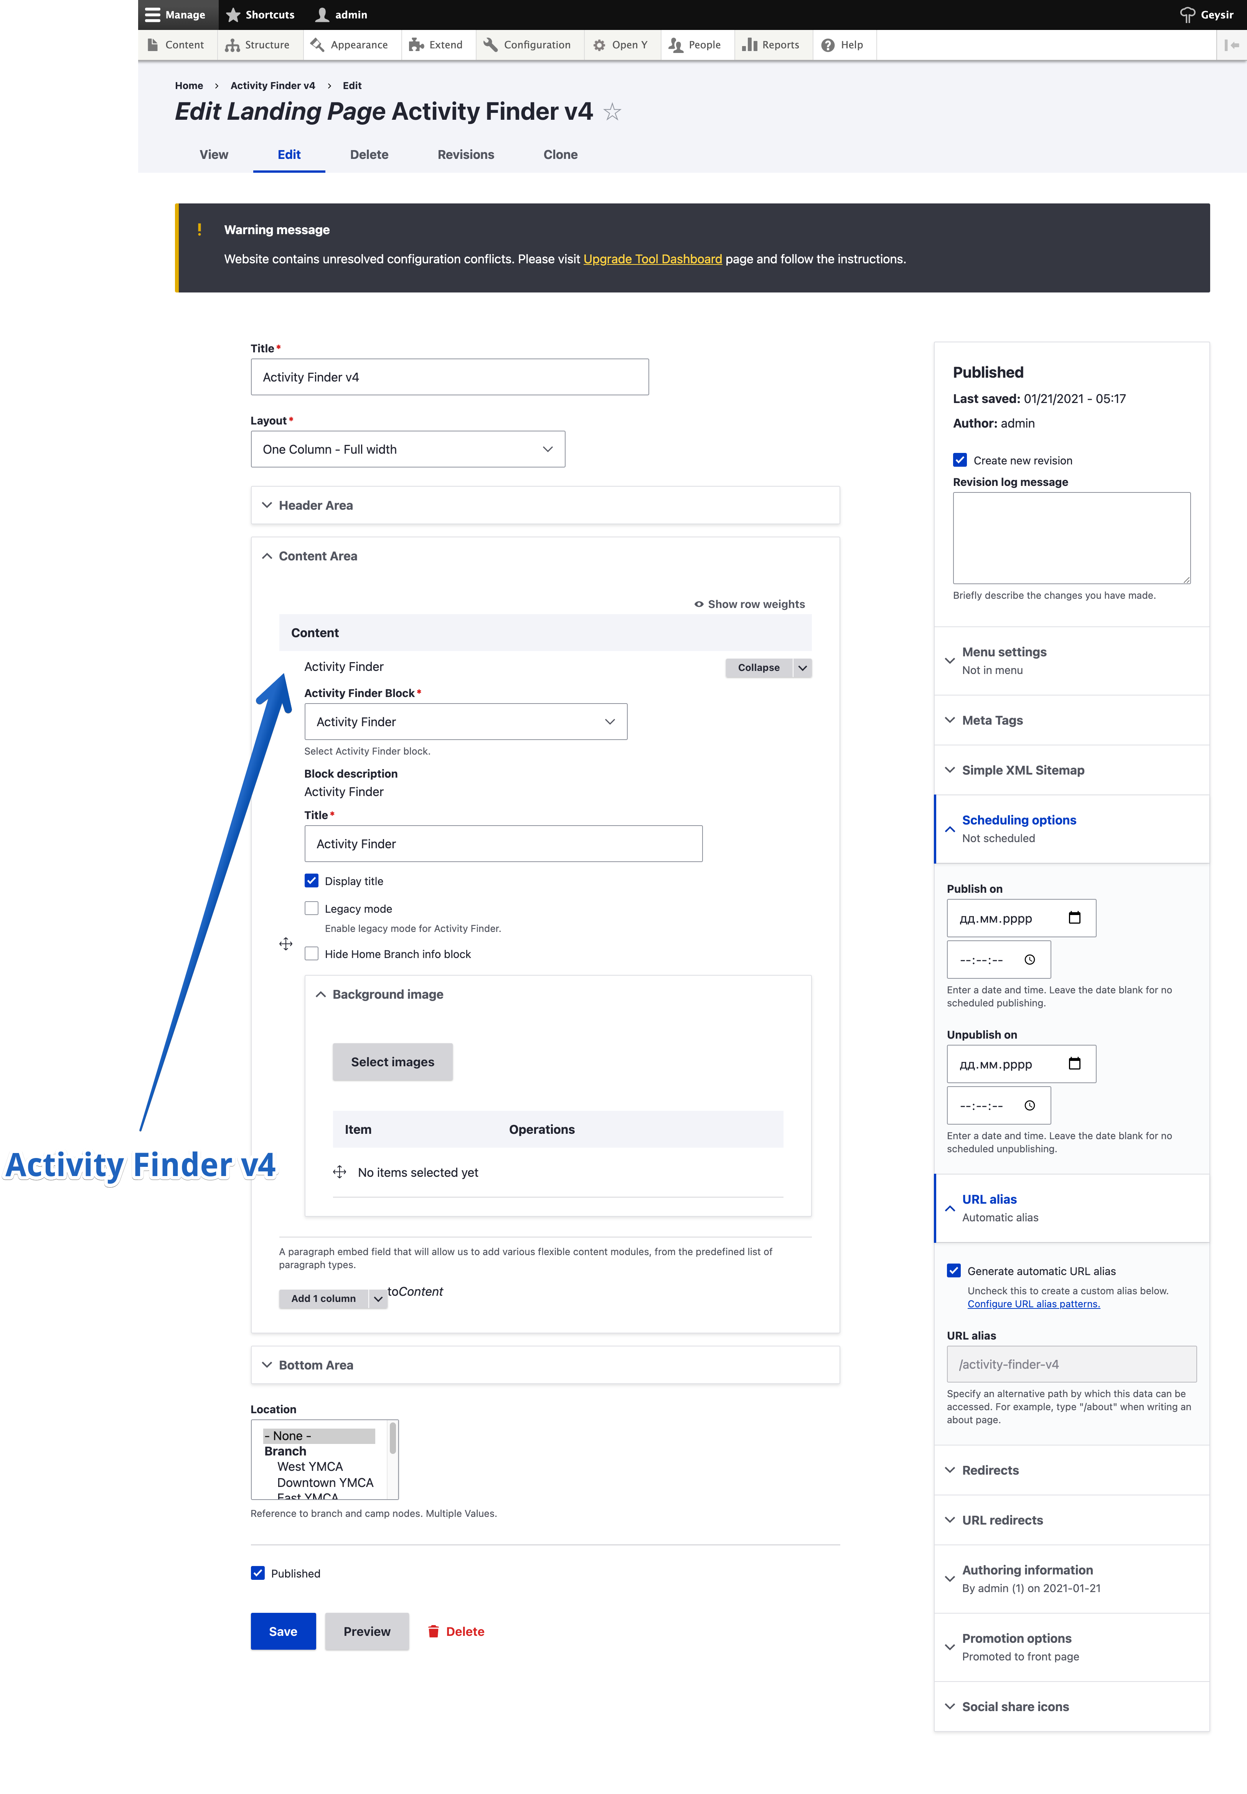Switch to the Delete tab

tap(369, 155)
